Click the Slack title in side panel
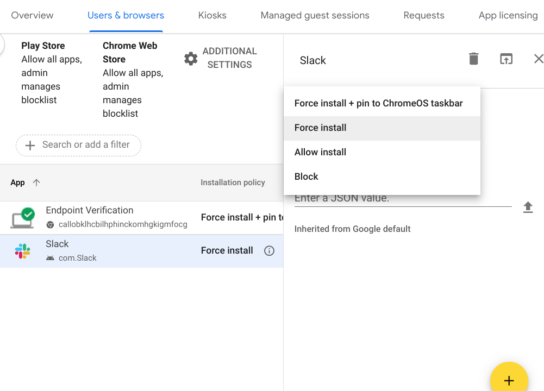This screenshot has height=391, width=544. (x=313, y=60)
